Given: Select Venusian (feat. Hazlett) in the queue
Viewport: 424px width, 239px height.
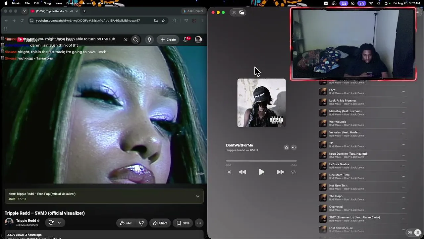Looking at the screenshot, I should [x=363, y=134].
